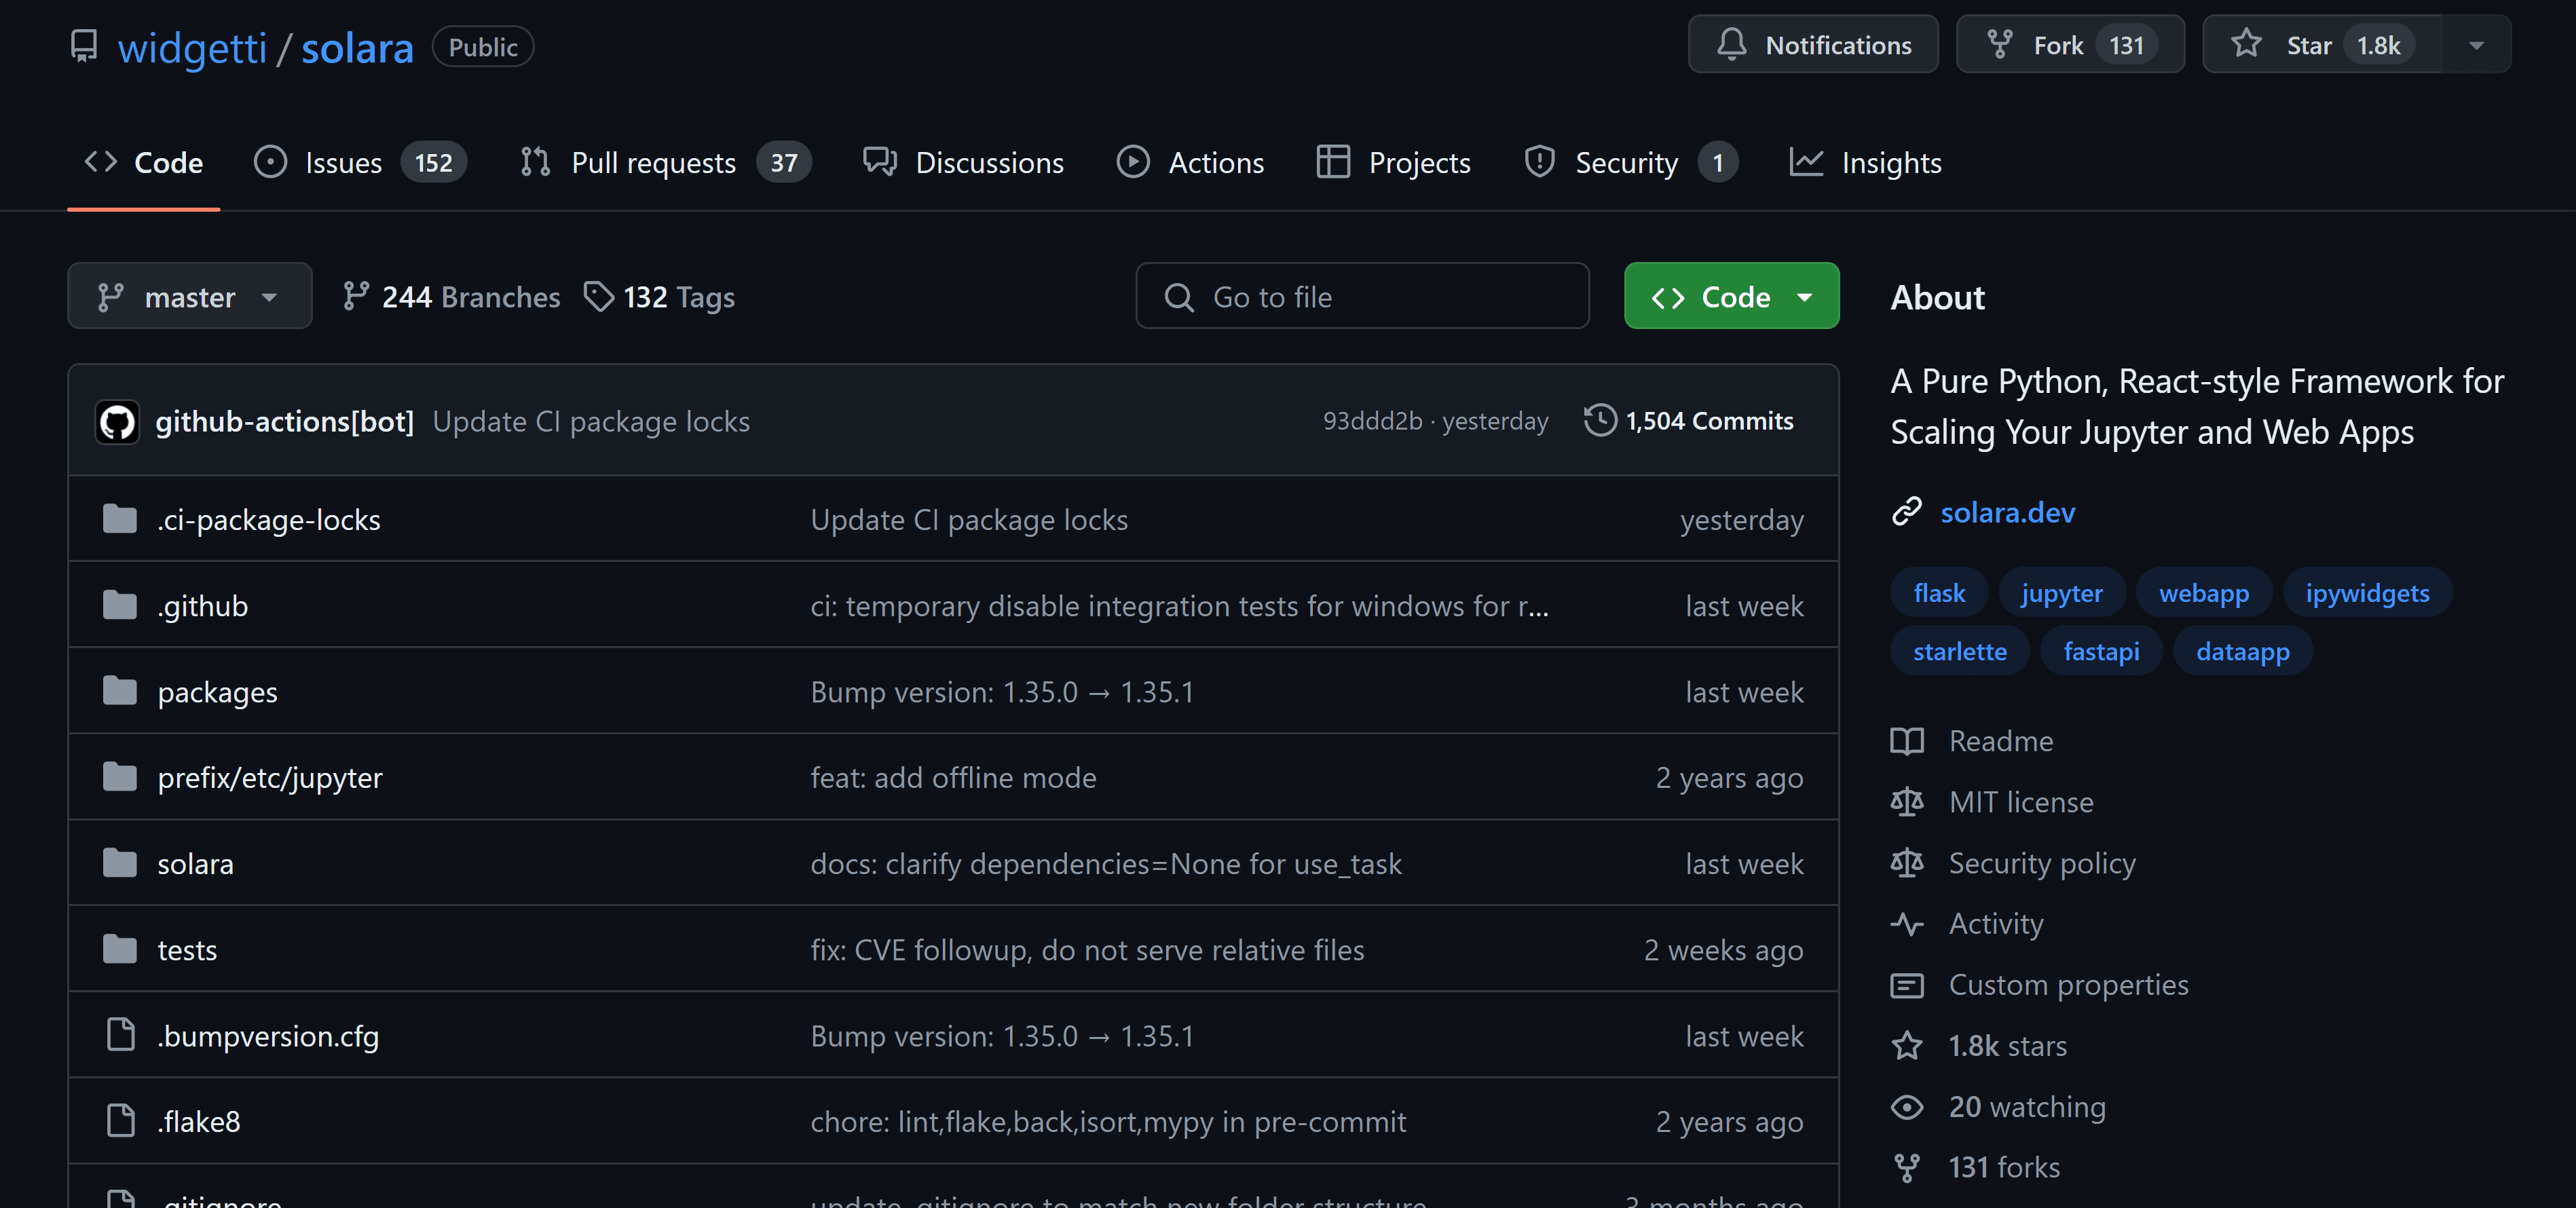Click the Security shield icon
This screenshot has width=2576, height=1208.
click(1539, 162)
